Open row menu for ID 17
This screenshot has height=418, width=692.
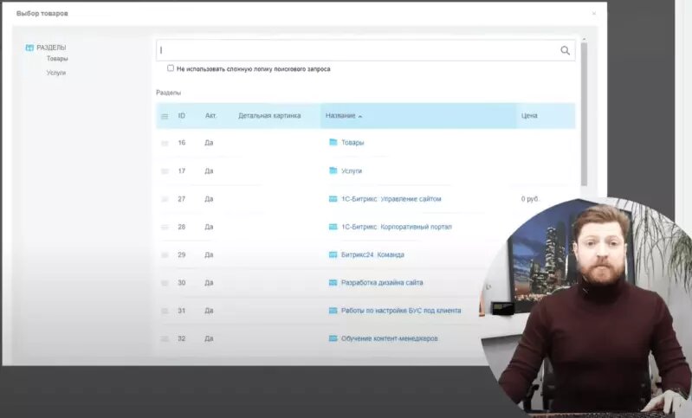pyautogui.click(x=165, y=171)
